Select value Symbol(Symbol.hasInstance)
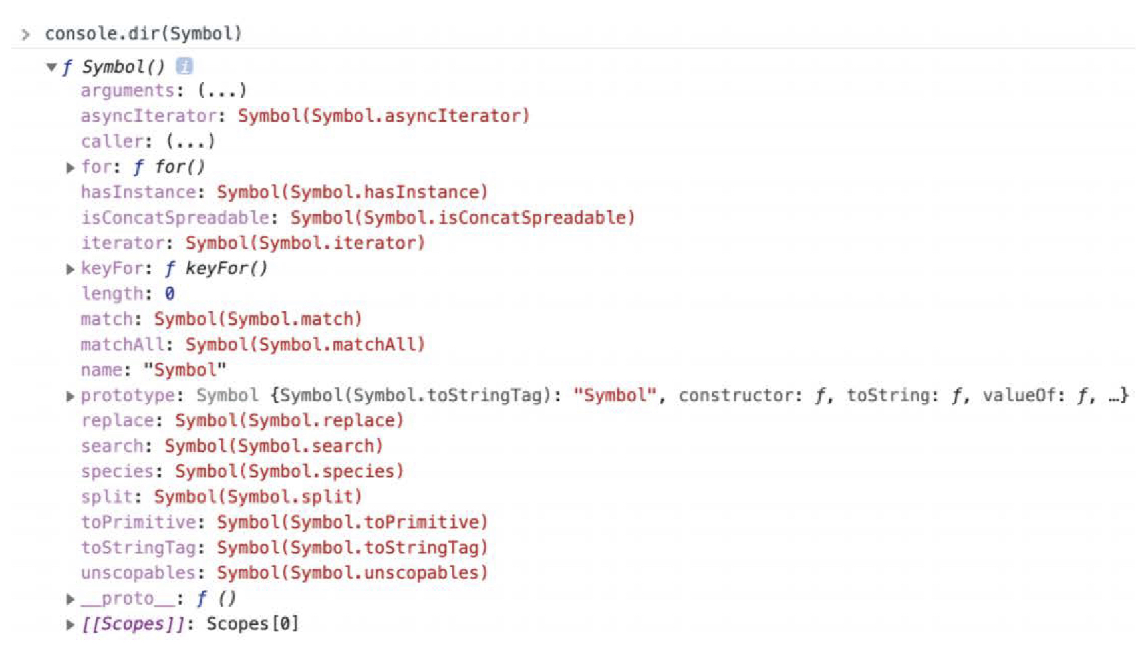 [x=353, y=192]
